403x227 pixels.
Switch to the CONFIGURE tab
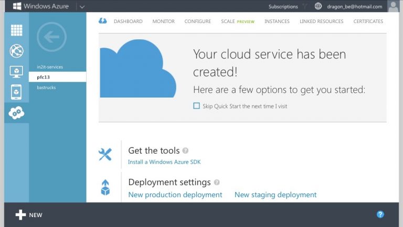point(198,21)
